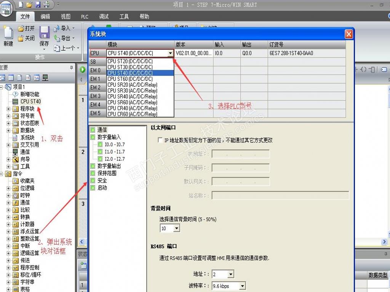Screen dimensions: 390x292
Task: Select 系统块 in the project tree
Action: tap(27, 138)
